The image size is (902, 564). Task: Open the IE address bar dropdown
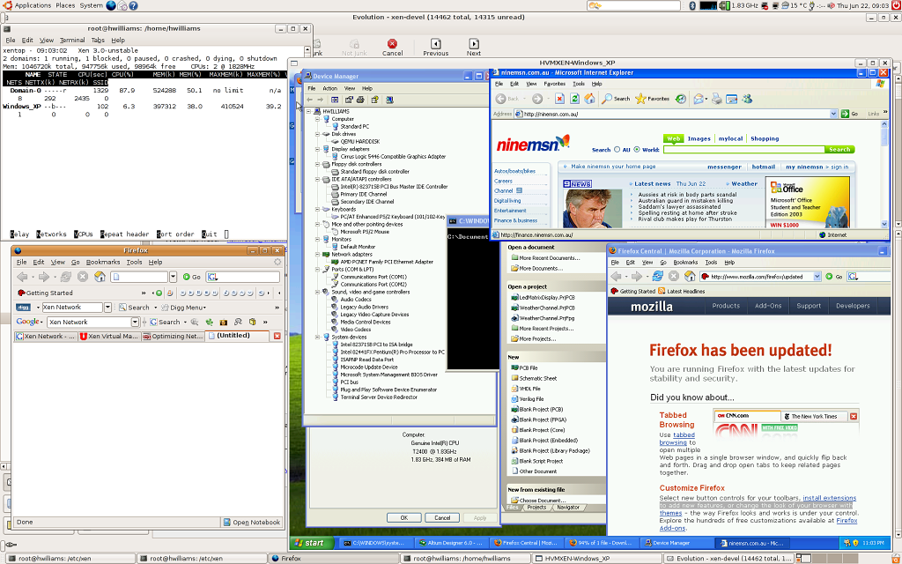[x=832, y=114]
